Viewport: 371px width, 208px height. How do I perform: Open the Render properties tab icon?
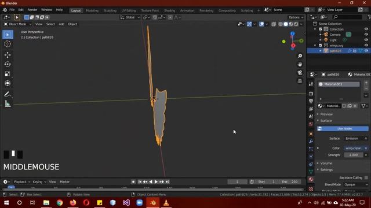point(311,94)
